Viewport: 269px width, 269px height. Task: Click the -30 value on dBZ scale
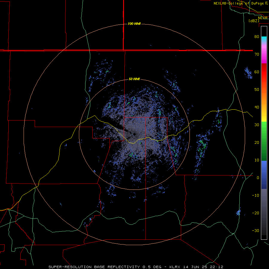pos(256,230)
